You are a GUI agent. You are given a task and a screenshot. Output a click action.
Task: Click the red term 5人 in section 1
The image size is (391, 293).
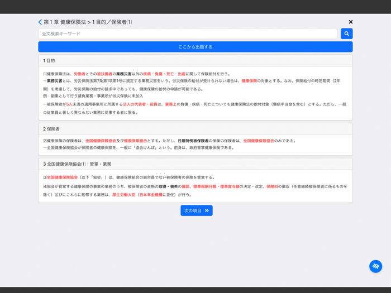[69, 104]
